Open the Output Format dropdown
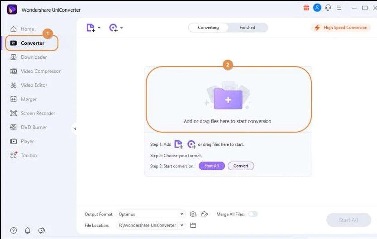The width and height of the screenshot is (377, 239). [151, 214]
